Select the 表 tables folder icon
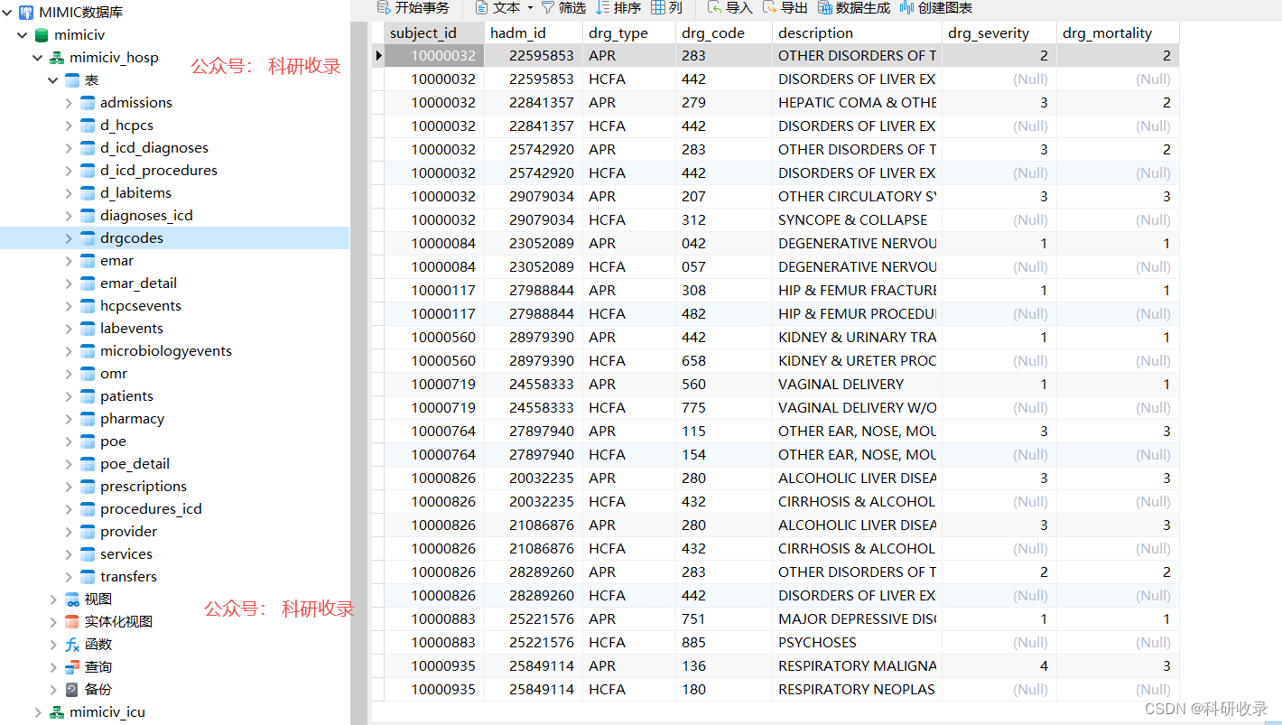This screenshot has height=725, width=1282. 72,80
